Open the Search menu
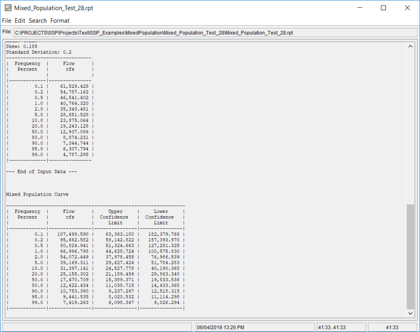 tap(38, 21)
